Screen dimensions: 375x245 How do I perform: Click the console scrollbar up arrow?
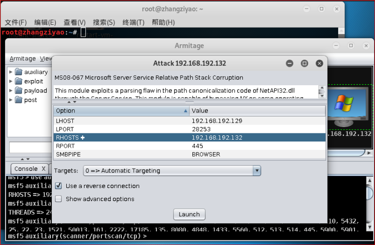(369, 180)
